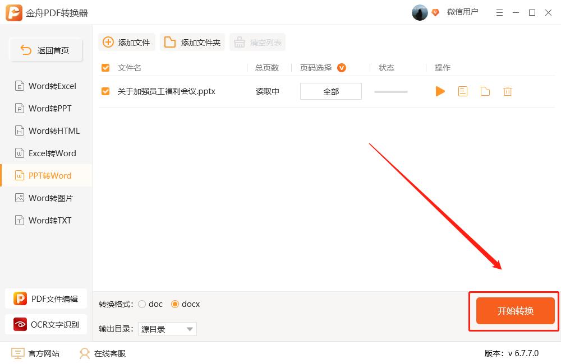This screenshot has height=364, width=561.
Task: Click the user avatar picture
Action: click(420, 12)
